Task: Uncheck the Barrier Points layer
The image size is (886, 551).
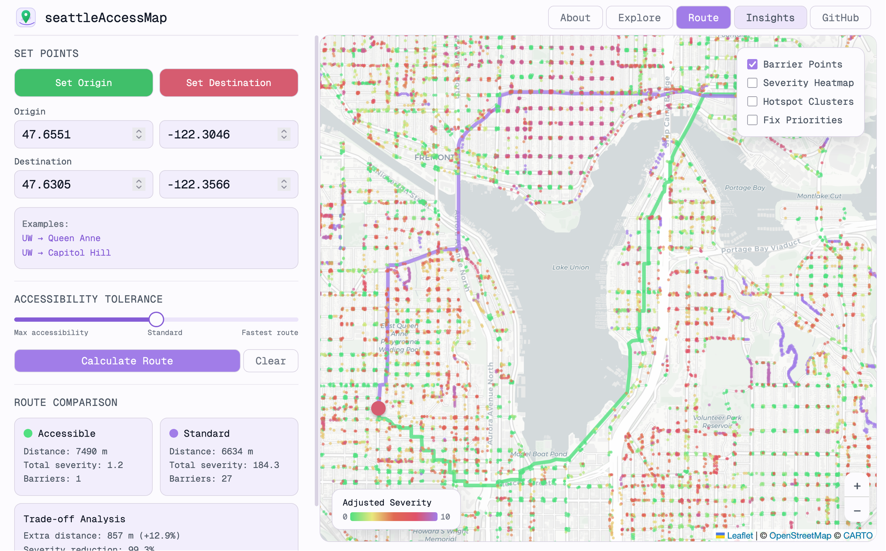Action: [x=752, y=64]
